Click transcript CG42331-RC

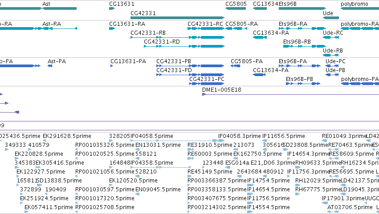pos(205,24)
